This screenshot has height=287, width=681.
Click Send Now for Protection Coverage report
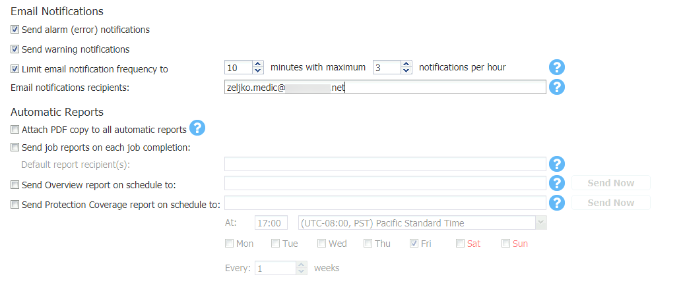click(610, 203)
